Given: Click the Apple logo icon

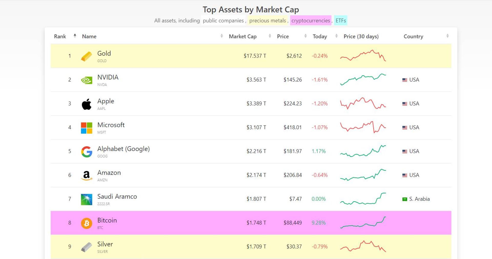Looking at the screenshot, I should (x=86, y=104).
